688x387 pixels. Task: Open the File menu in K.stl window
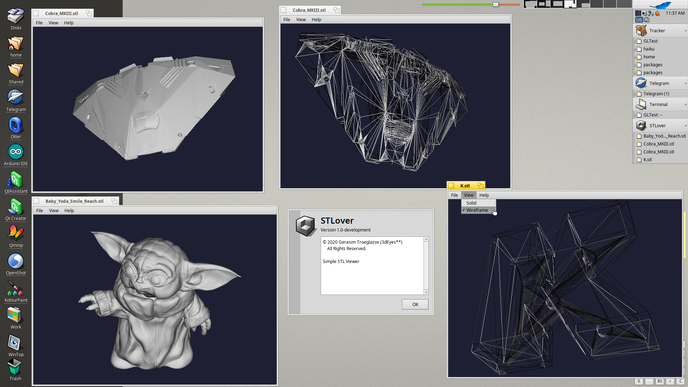coord(454,195)
